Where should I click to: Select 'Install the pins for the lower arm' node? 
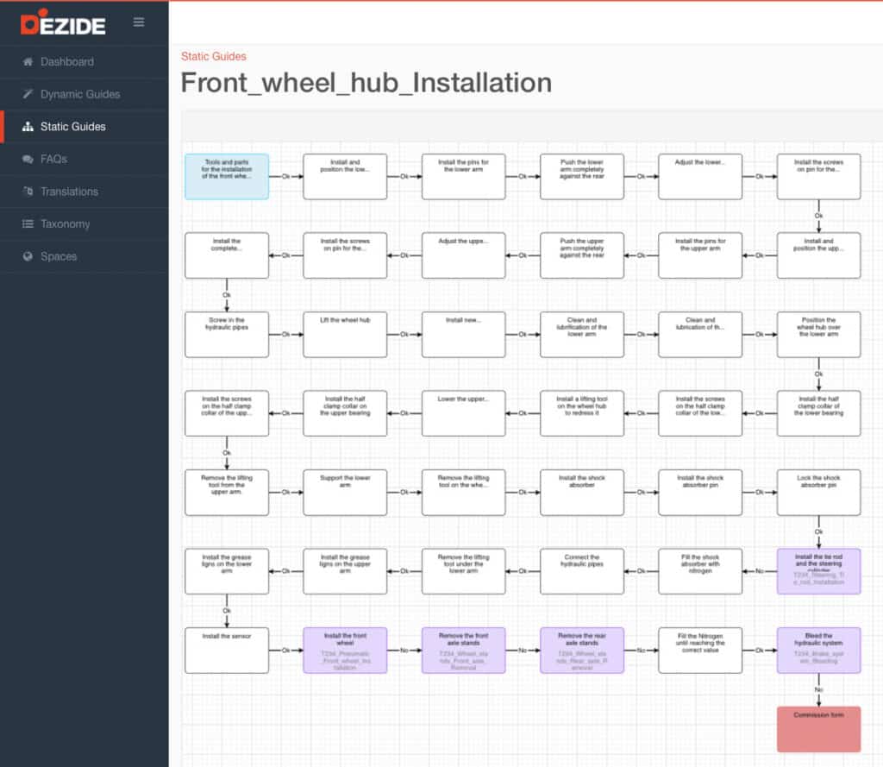[463, 176]
